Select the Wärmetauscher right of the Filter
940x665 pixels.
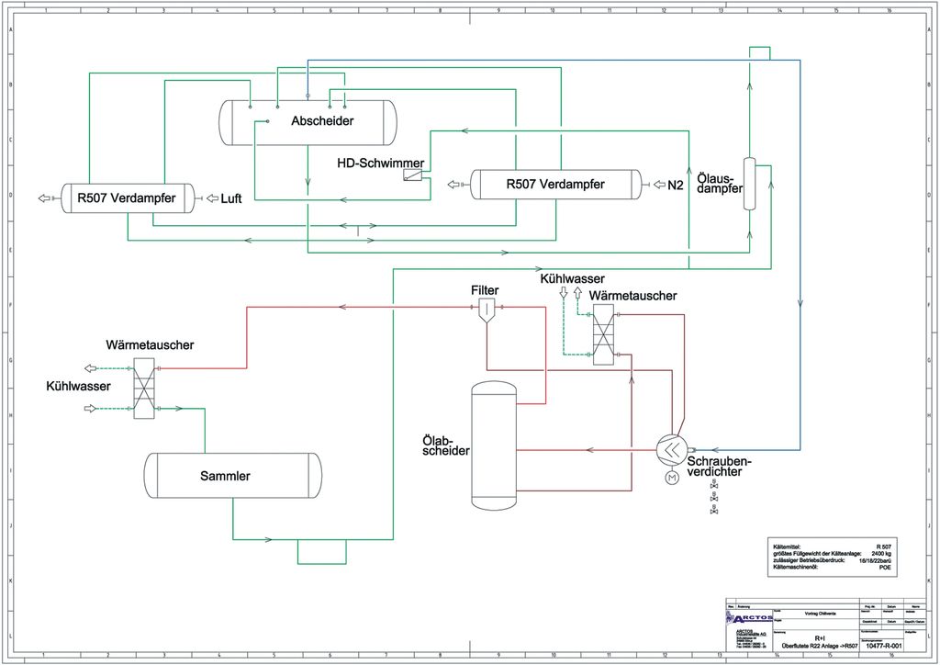click(603, 335)
